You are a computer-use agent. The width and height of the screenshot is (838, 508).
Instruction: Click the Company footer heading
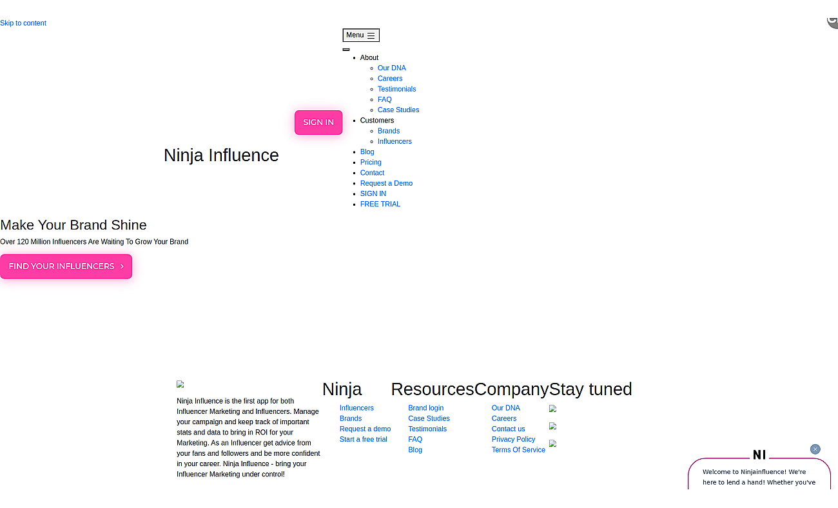512,389
